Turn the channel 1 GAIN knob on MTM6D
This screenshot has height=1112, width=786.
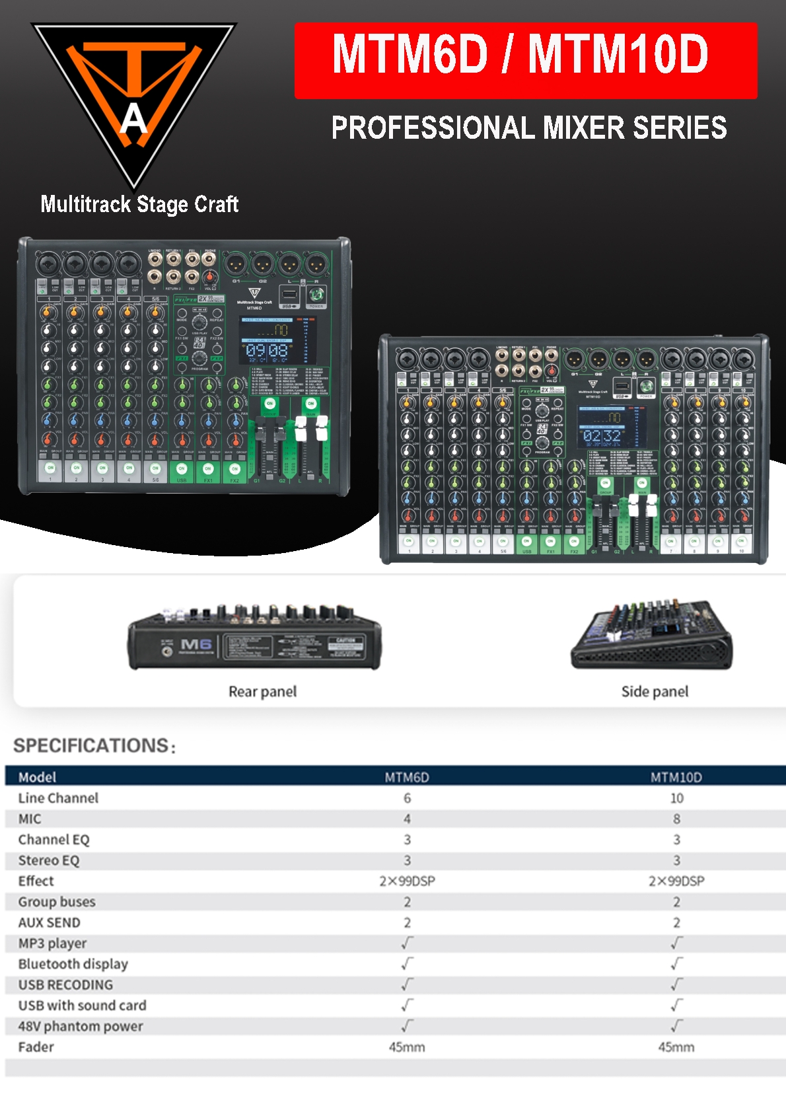48,312
